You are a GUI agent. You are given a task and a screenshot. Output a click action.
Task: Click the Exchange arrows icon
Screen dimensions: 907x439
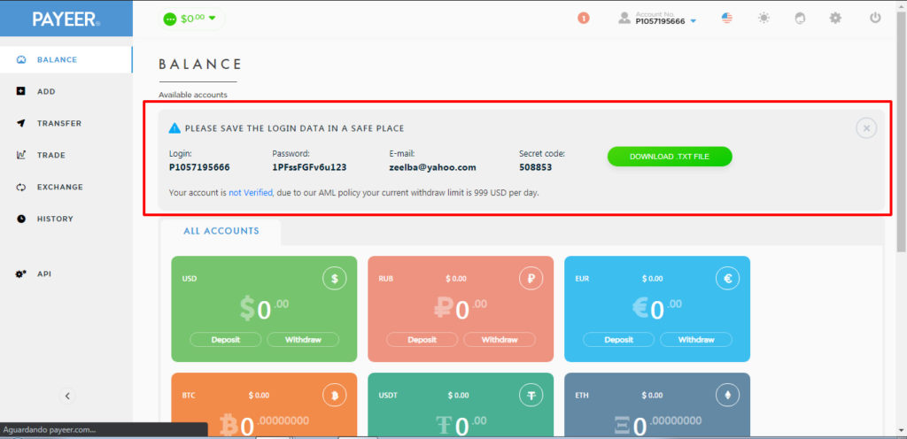pyautogui.click(x=21, y=187)
